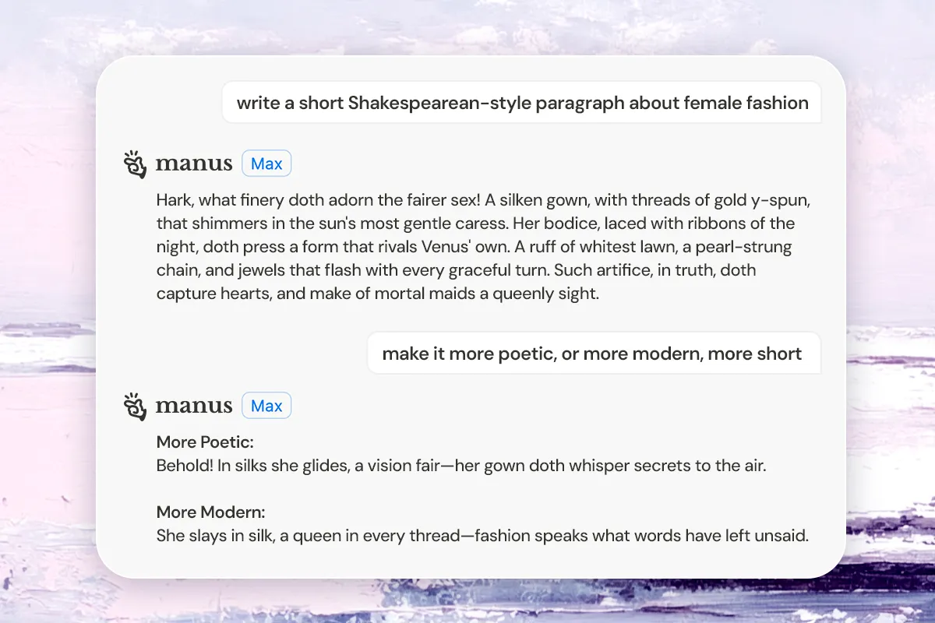Click the Manus hand logo in the second reply

[136, 407]
